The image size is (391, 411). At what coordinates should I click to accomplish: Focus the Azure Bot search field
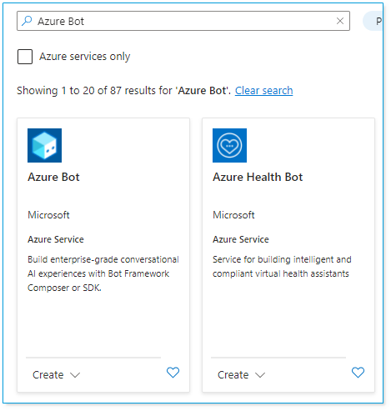(x=183, y=21)
